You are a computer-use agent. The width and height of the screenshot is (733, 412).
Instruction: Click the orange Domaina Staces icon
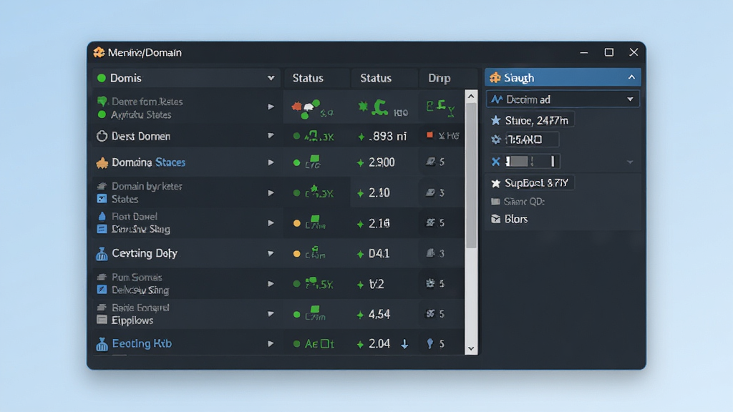102,162
